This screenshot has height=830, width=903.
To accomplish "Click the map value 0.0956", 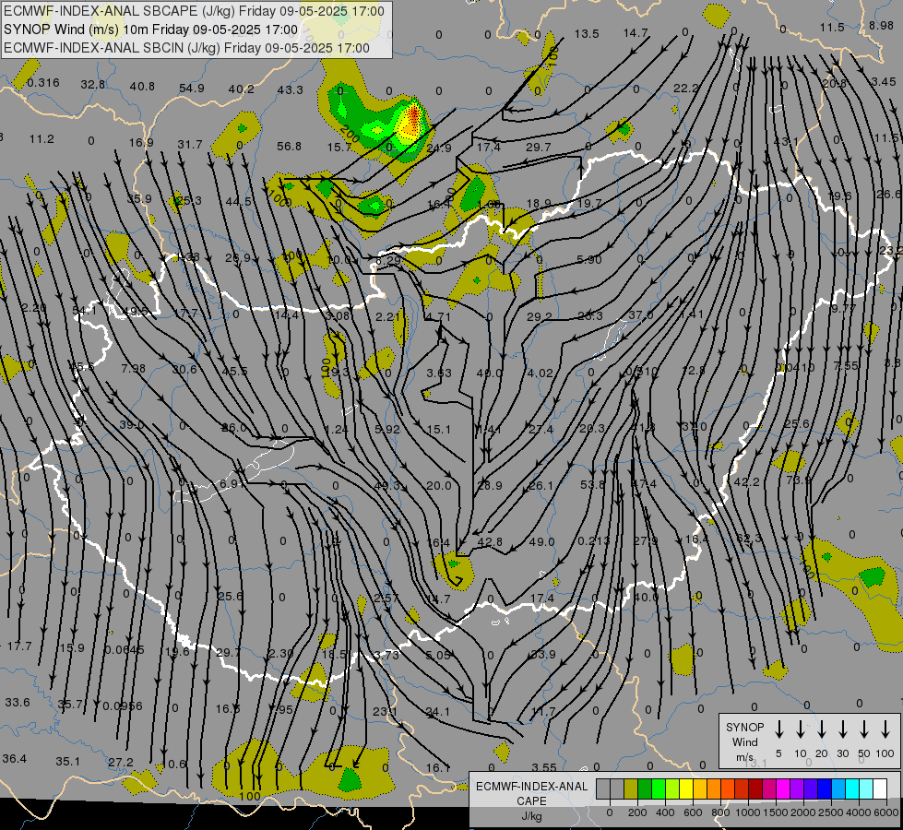I will pyautogui.click(x=123, y=706).
